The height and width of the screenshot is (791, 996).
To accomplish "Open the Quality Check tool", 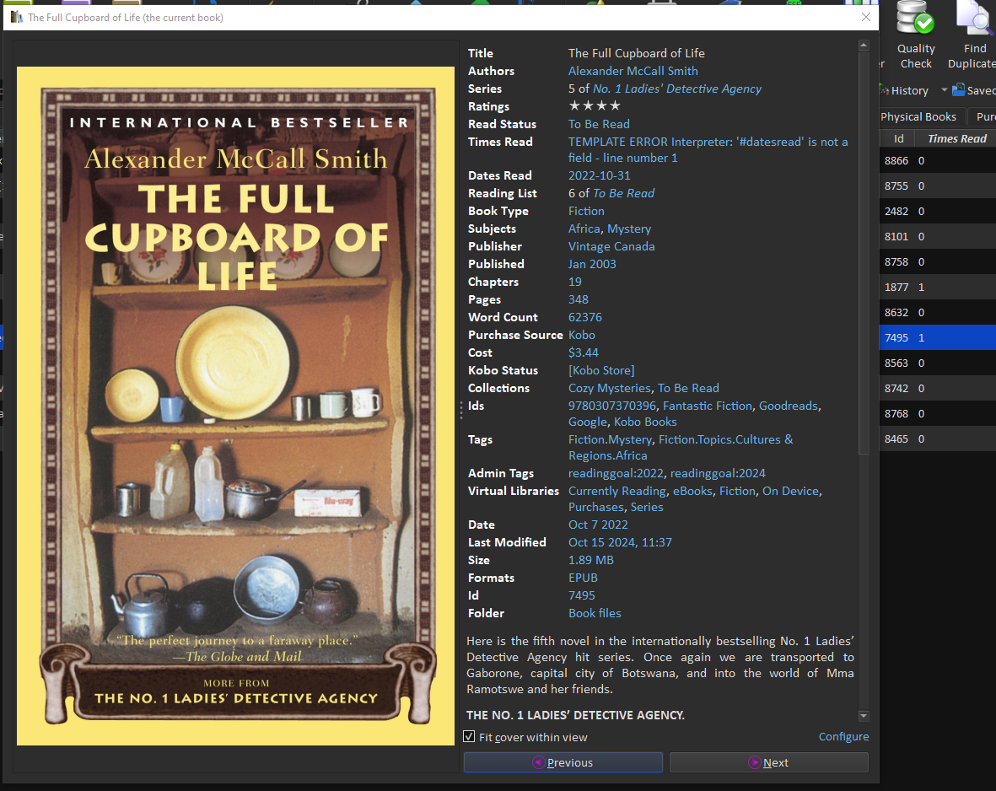I will 915,35.
